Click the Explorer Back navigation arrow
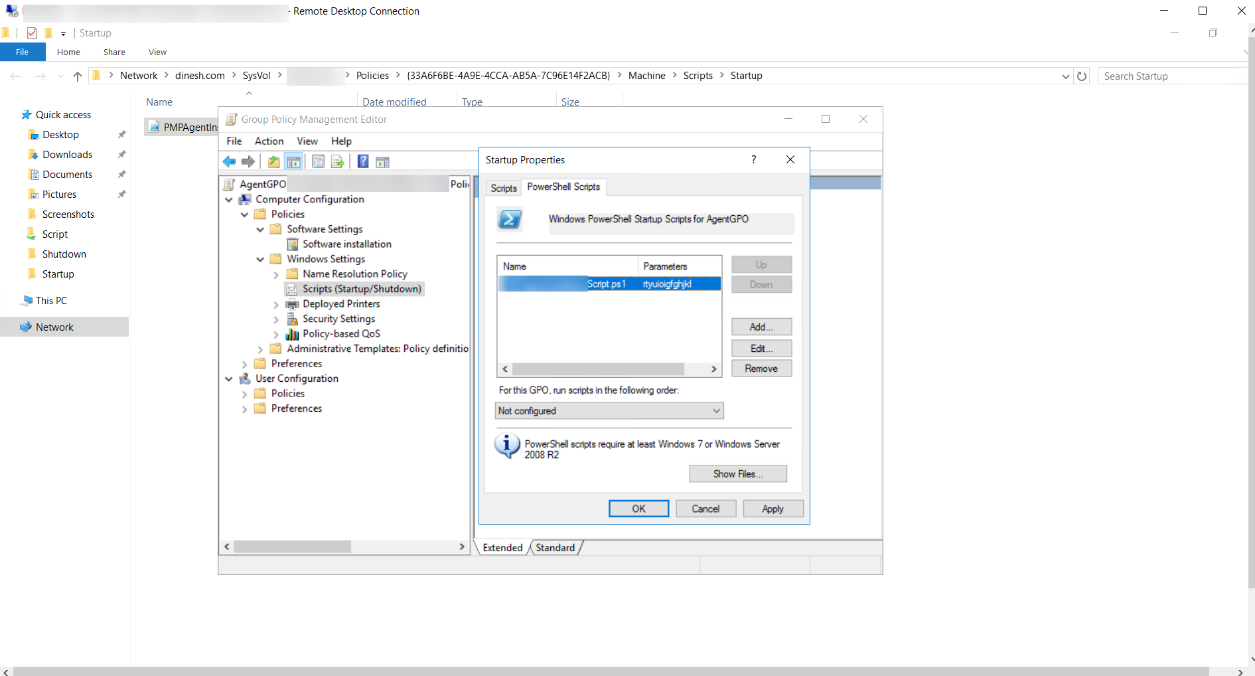This screenshot has height=676, width=1255. click(x=15, y=76)
